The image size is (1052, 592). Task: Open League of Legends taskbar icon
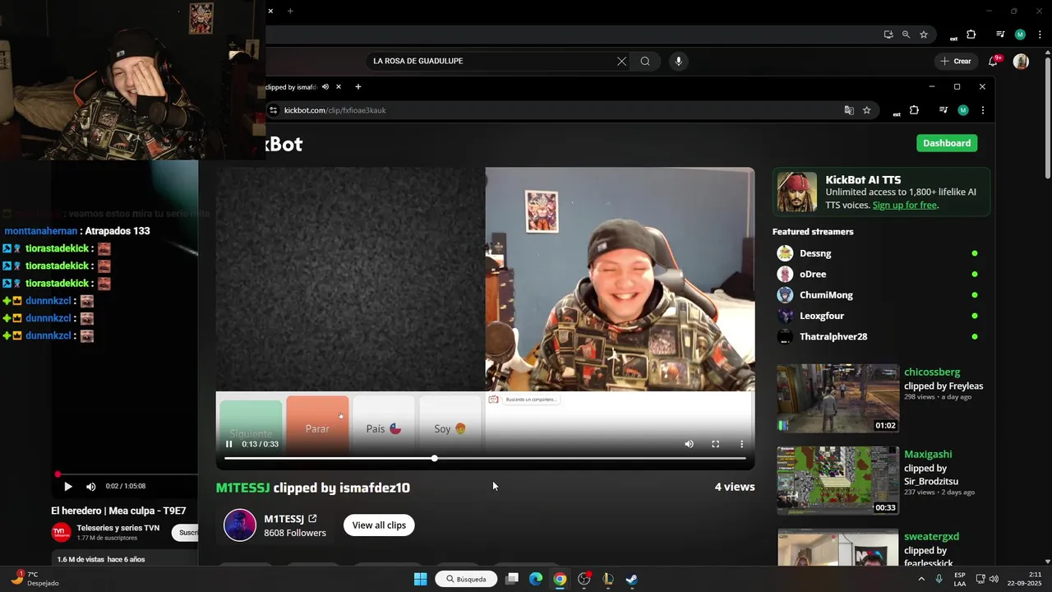point(607,579)
